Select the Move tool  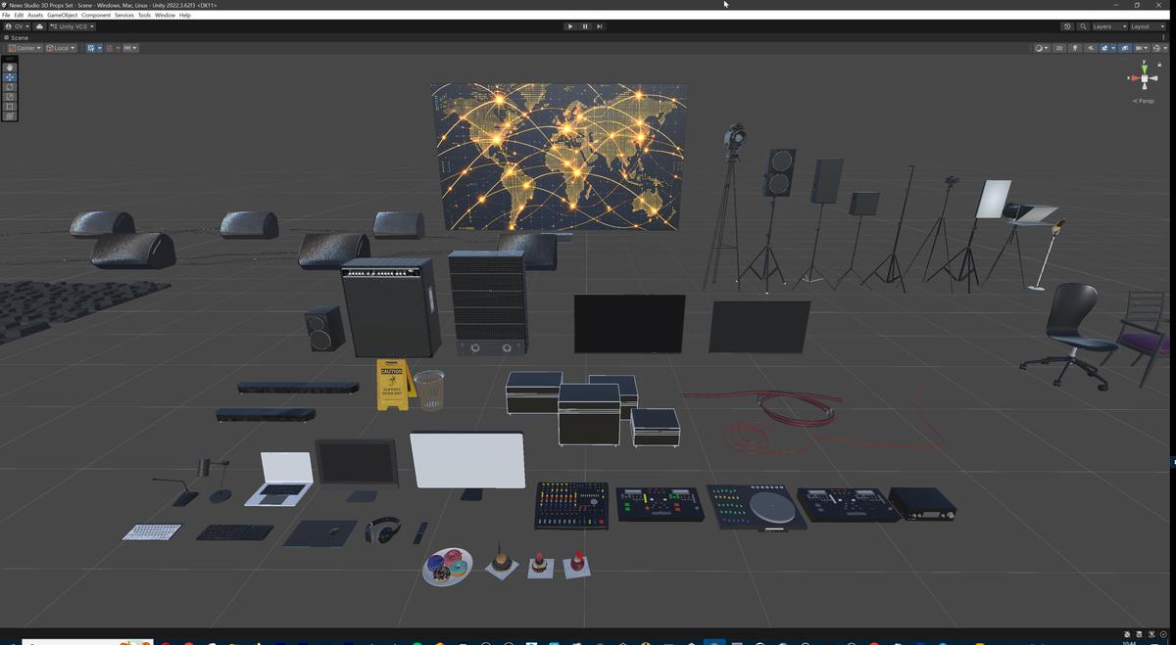[10, 77]
